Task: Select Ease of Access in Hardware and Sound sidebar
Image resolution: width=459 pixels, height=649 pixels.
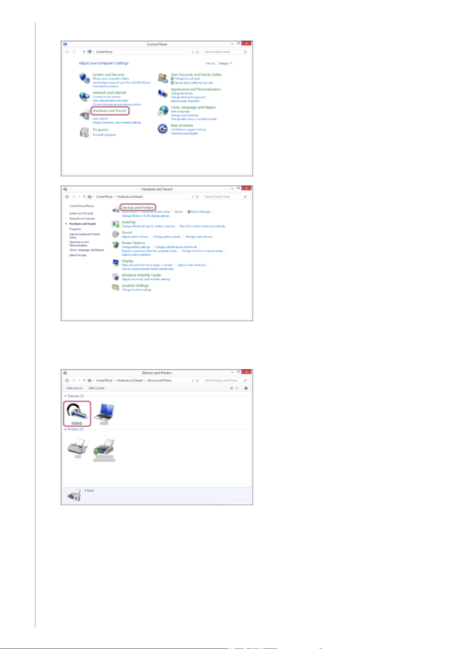Action: tap(78, 255)
